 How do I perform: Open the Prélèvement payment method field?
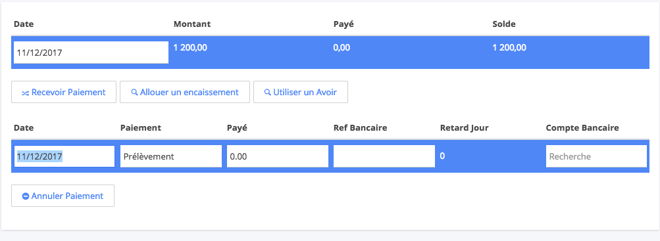coord(171,156)
